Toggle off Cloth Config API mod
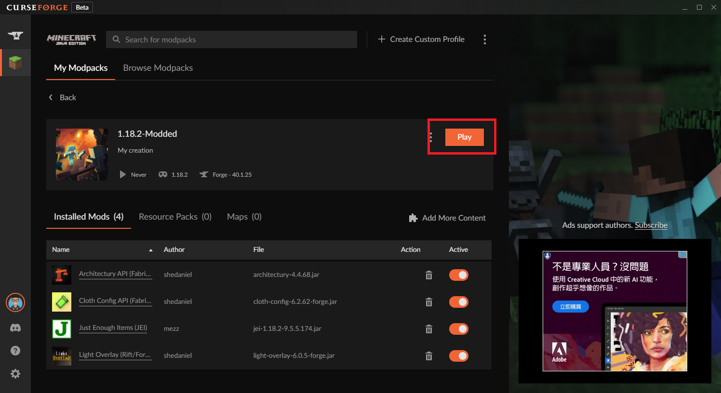 tap(458, 302)
